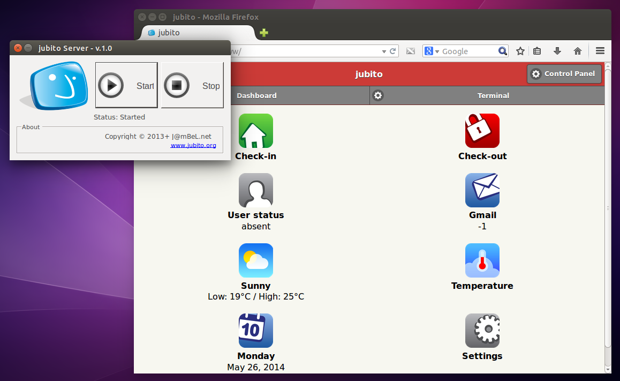
Task: Go to Firefox home page icon
Action: coord(578,51)
